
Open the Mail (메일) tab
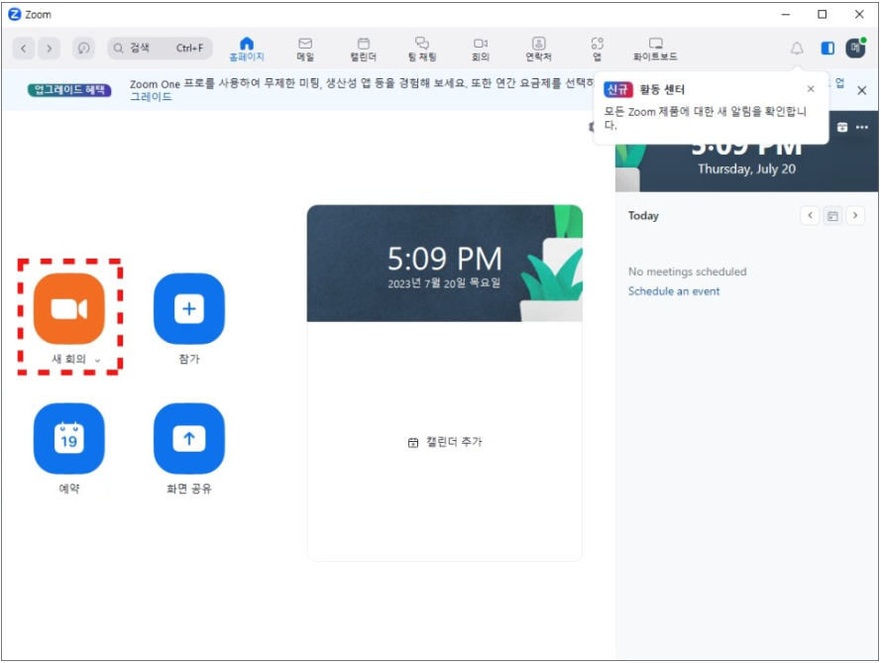305,49
